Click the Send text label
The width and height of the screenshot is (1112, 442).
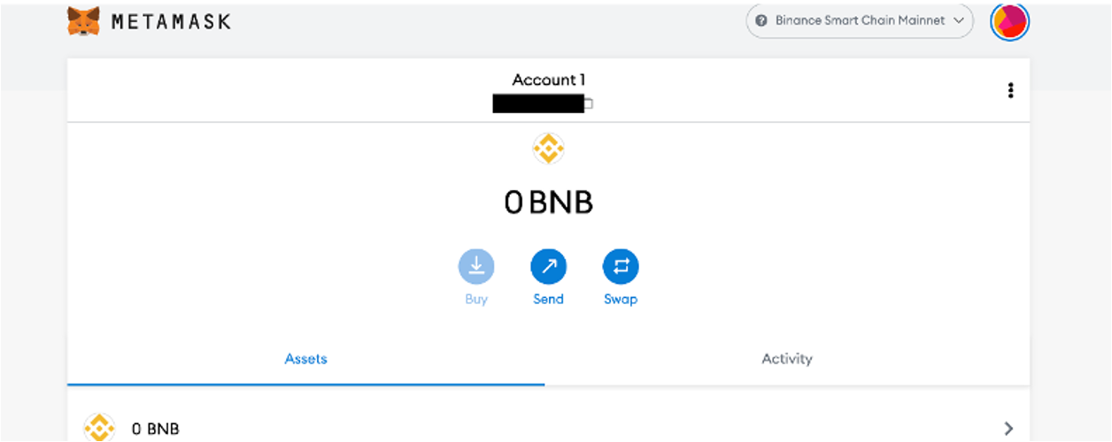tap(548, 300)
